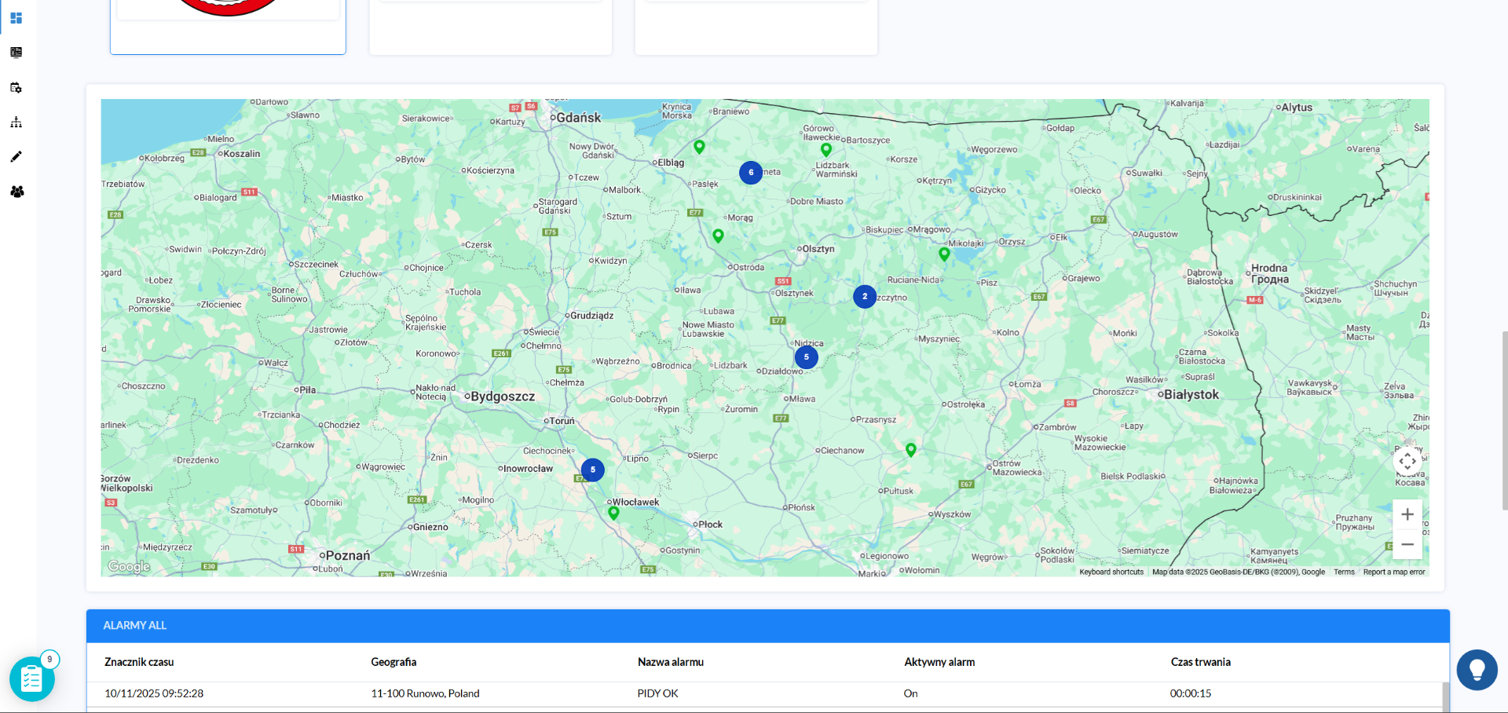The image size is (1508, 713).
Task: Open map camera pan controls
Action: coord(1407,461)
